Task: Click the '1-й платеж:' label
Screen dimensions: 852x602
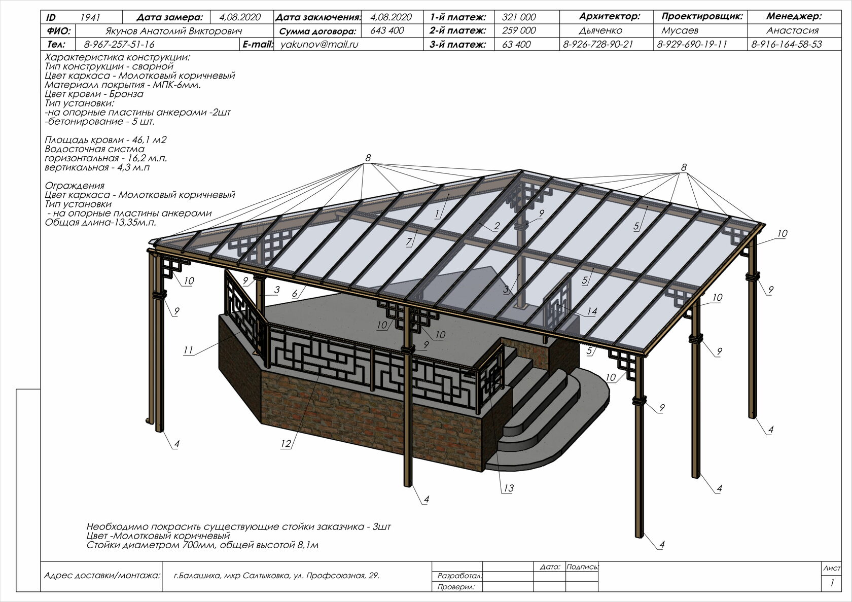Action: click(x=457, y=17)
